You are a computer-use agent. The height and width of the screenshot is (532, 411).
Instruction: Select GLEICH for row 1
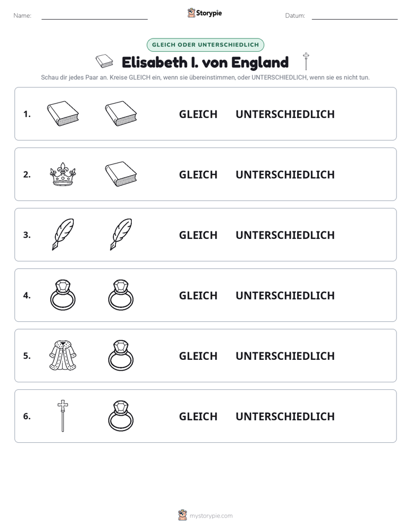198,115
